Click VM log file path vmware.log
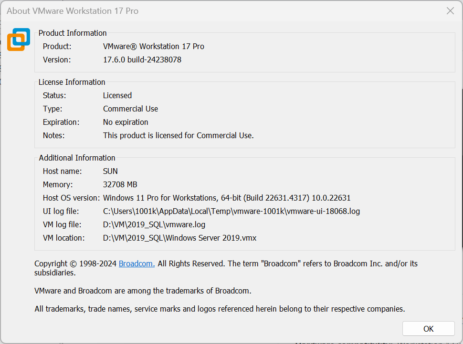The height and width of the screenshot is (344, 463). click(x=154, y=224)
